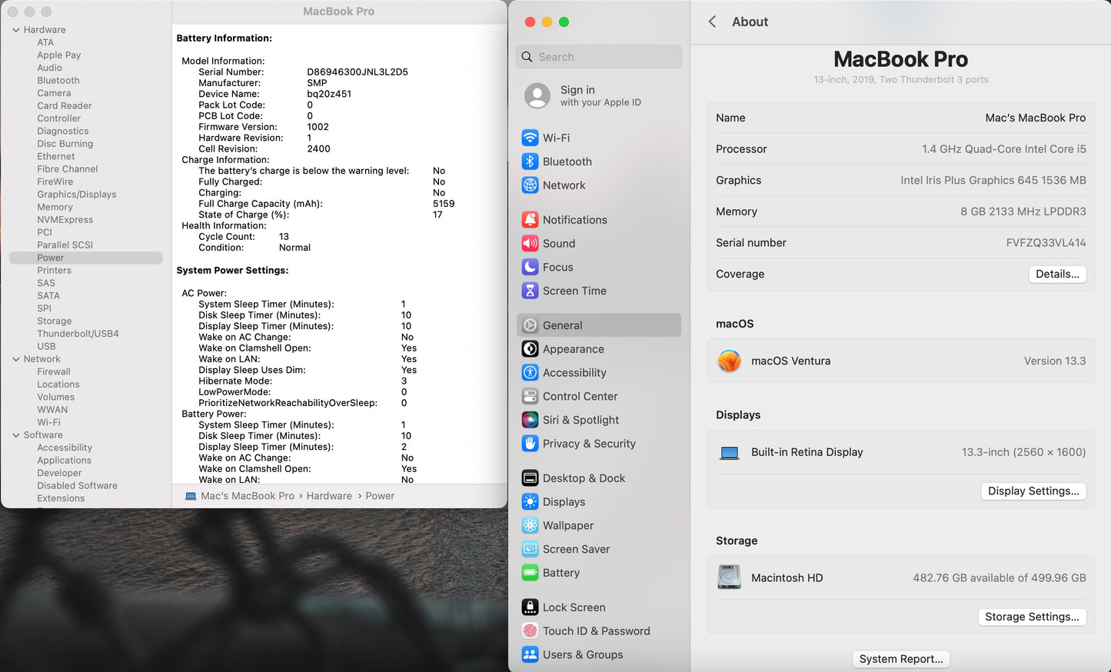Click Details next to Coverage
This screenshot has width=1111, height=672.
pos(1057,274)
